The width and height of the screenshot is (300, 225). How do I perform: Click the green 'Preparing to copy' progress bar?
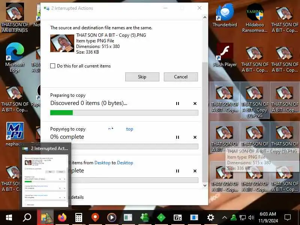coord(124,113)
